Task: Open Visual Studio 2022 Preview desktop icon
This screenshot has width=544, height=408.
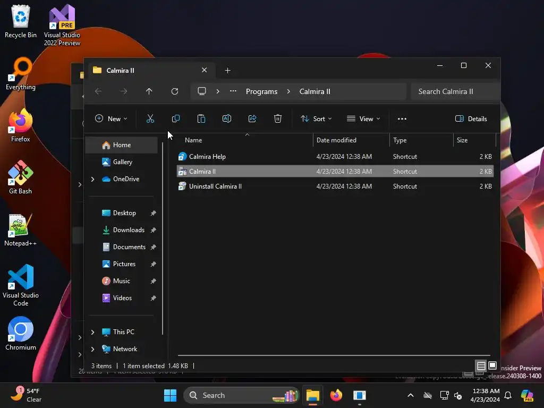Action: pyautogui.click(x=62, y=25)
